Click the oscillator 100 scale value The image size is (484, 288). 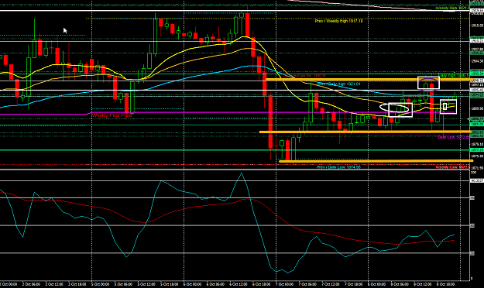473,172
